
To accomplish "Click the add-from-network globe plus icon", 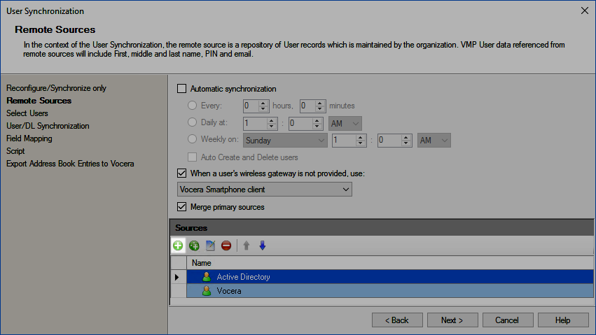I will (x=194, y=245).
